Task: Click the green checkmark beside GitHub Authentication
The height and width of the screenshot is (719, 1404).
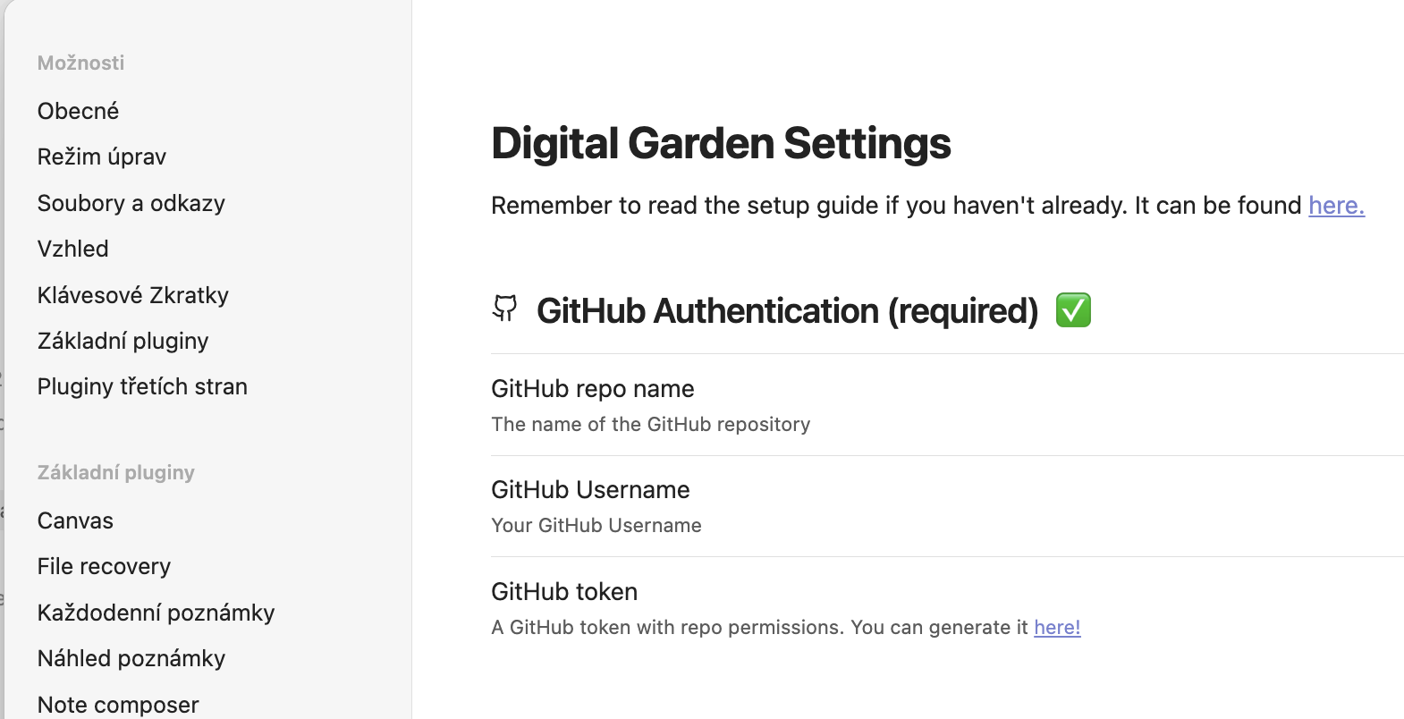Action: point(1073,310)
